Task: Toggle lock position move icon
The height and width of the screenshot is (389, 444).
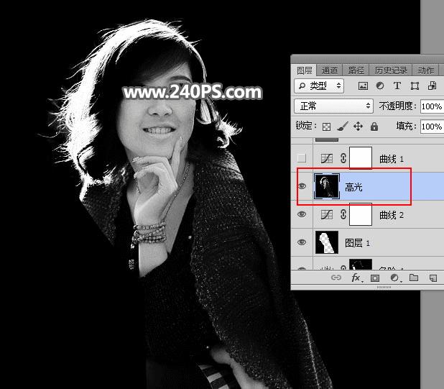Action: (359, 127)
